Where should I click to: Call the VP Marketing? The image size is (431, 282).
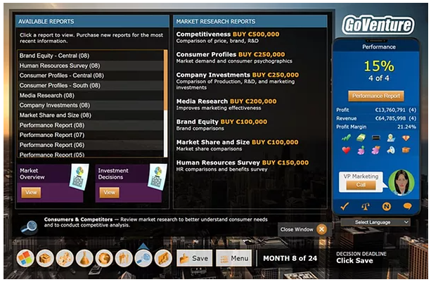(x=361, y=185)
